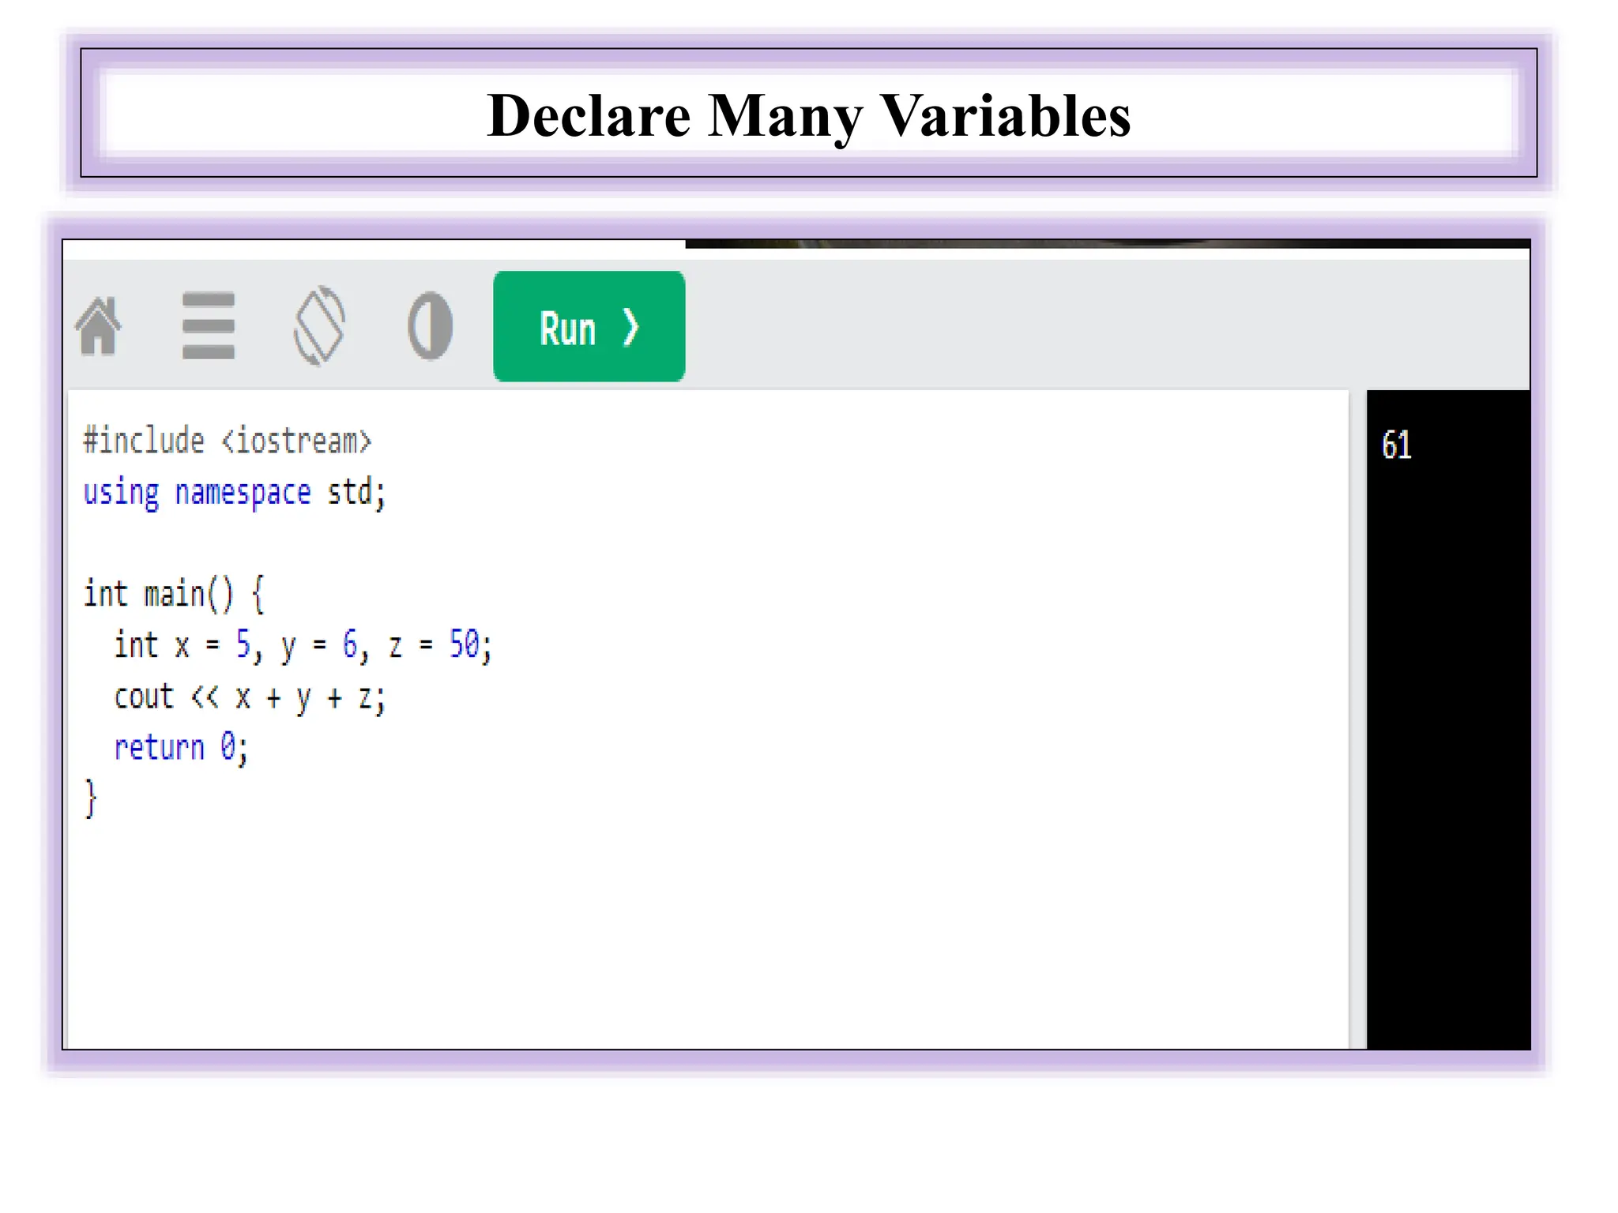Toggle the dark/light theme contrast icon
The width and height of the screenshot is (1618, 1213).
tap(431, 325)
